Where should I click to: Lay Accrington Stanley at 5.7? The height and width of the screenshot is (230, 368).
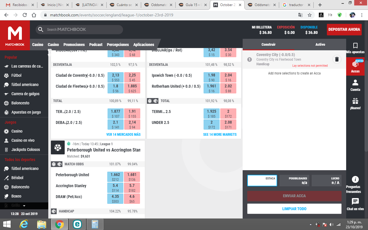coord(132,188)
